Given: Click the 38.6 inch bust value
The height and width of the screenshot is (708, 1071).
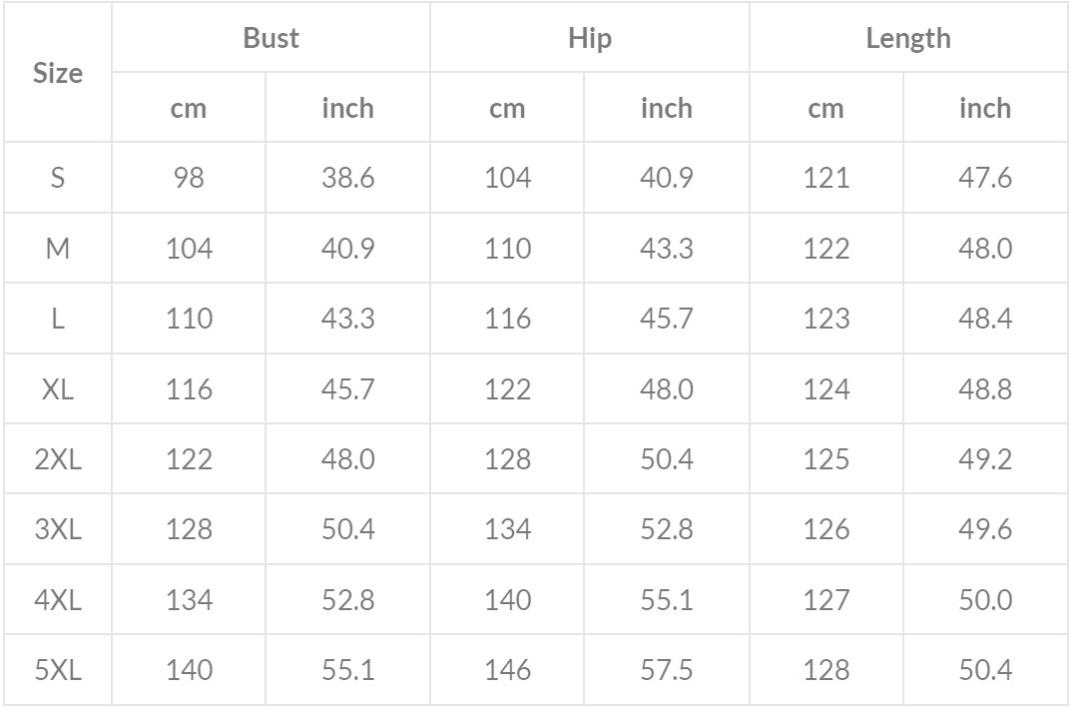Looking at the screenshot, I should coord(347,178).
